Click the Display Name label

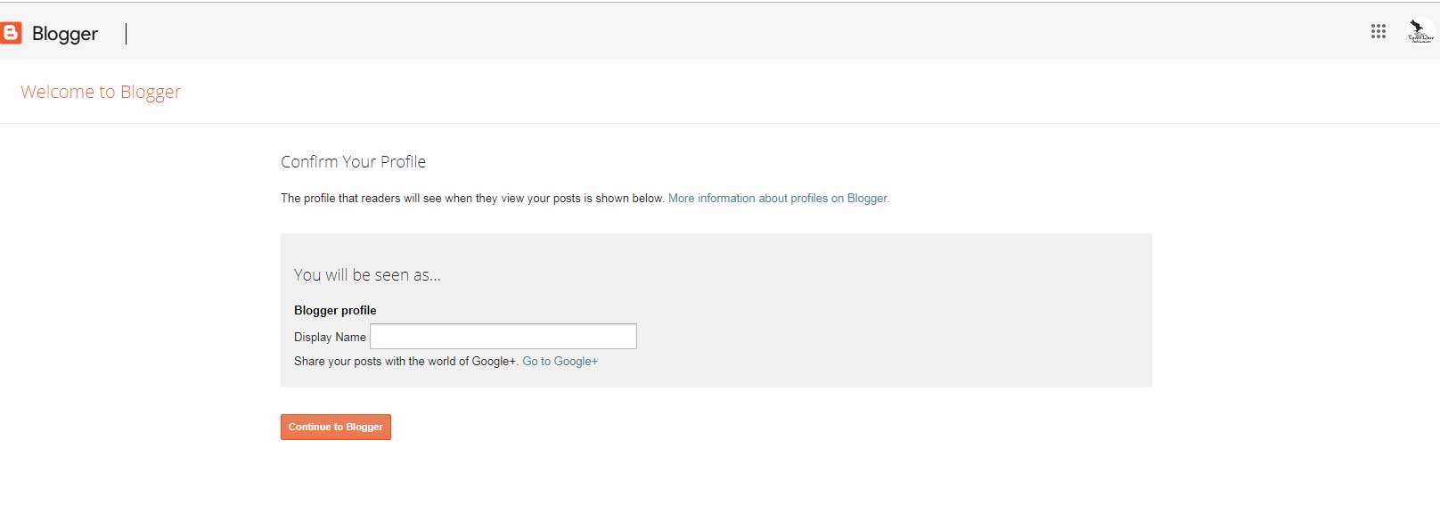click(x=330, y=337)
